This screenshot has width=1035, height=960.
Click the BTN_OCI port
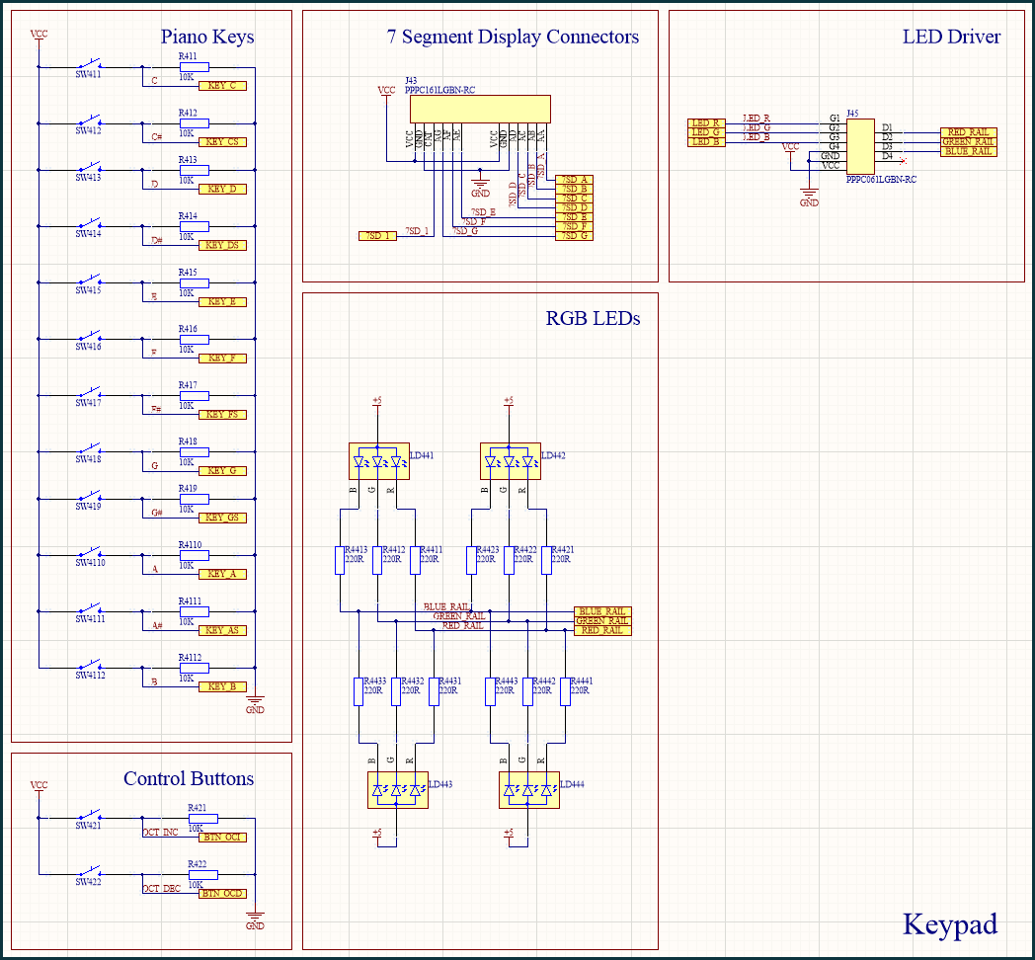222,838
